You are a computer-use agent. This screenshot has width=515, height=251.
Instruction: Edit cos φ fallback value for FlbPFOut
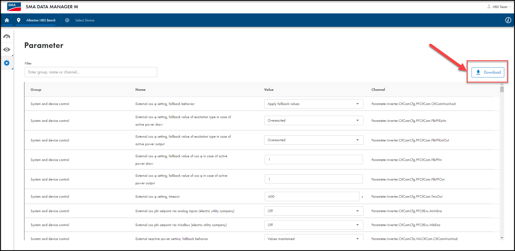pyautogui.click(x=314, y=179)
